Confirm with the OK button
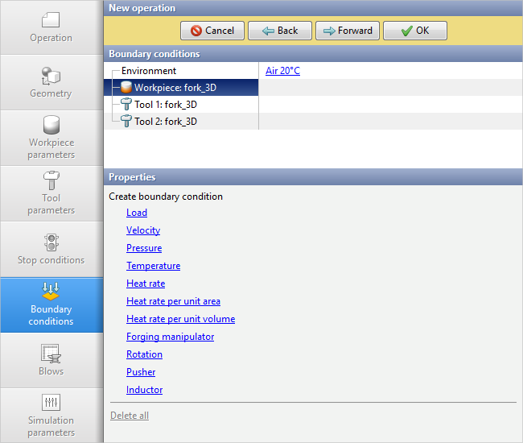 point(414,31)
